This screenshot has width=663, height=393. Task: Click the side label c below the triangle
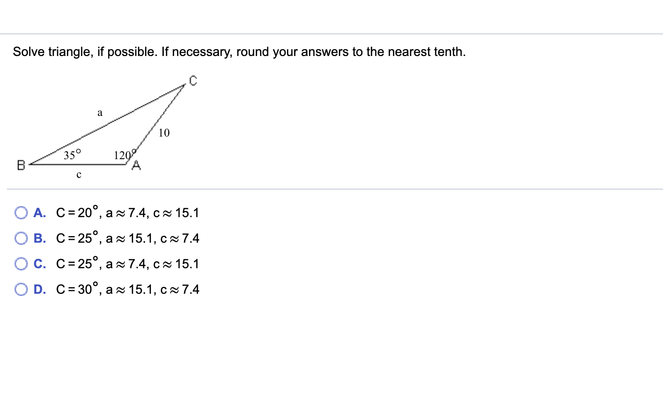click(x=79, y=174)
